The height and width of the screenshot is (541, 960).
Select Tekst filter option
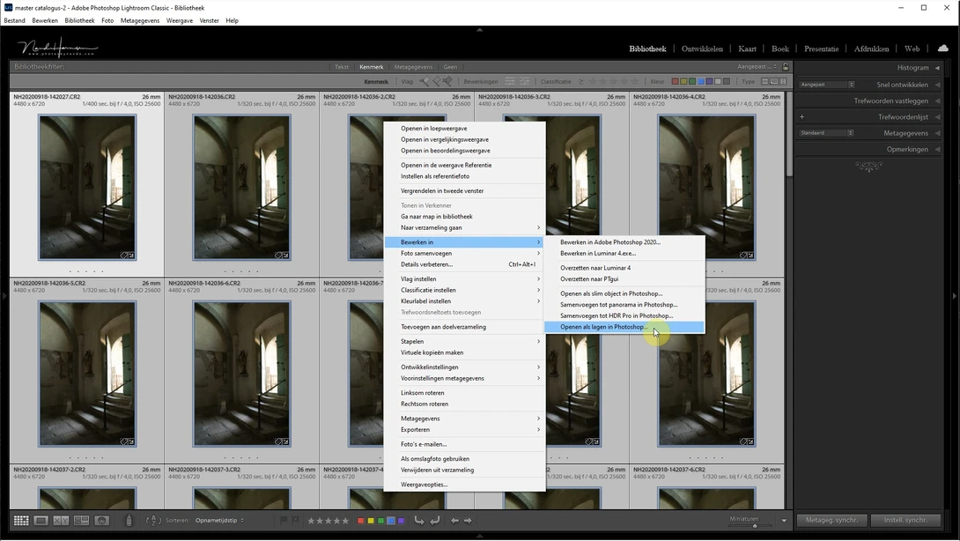pos(342,67)
